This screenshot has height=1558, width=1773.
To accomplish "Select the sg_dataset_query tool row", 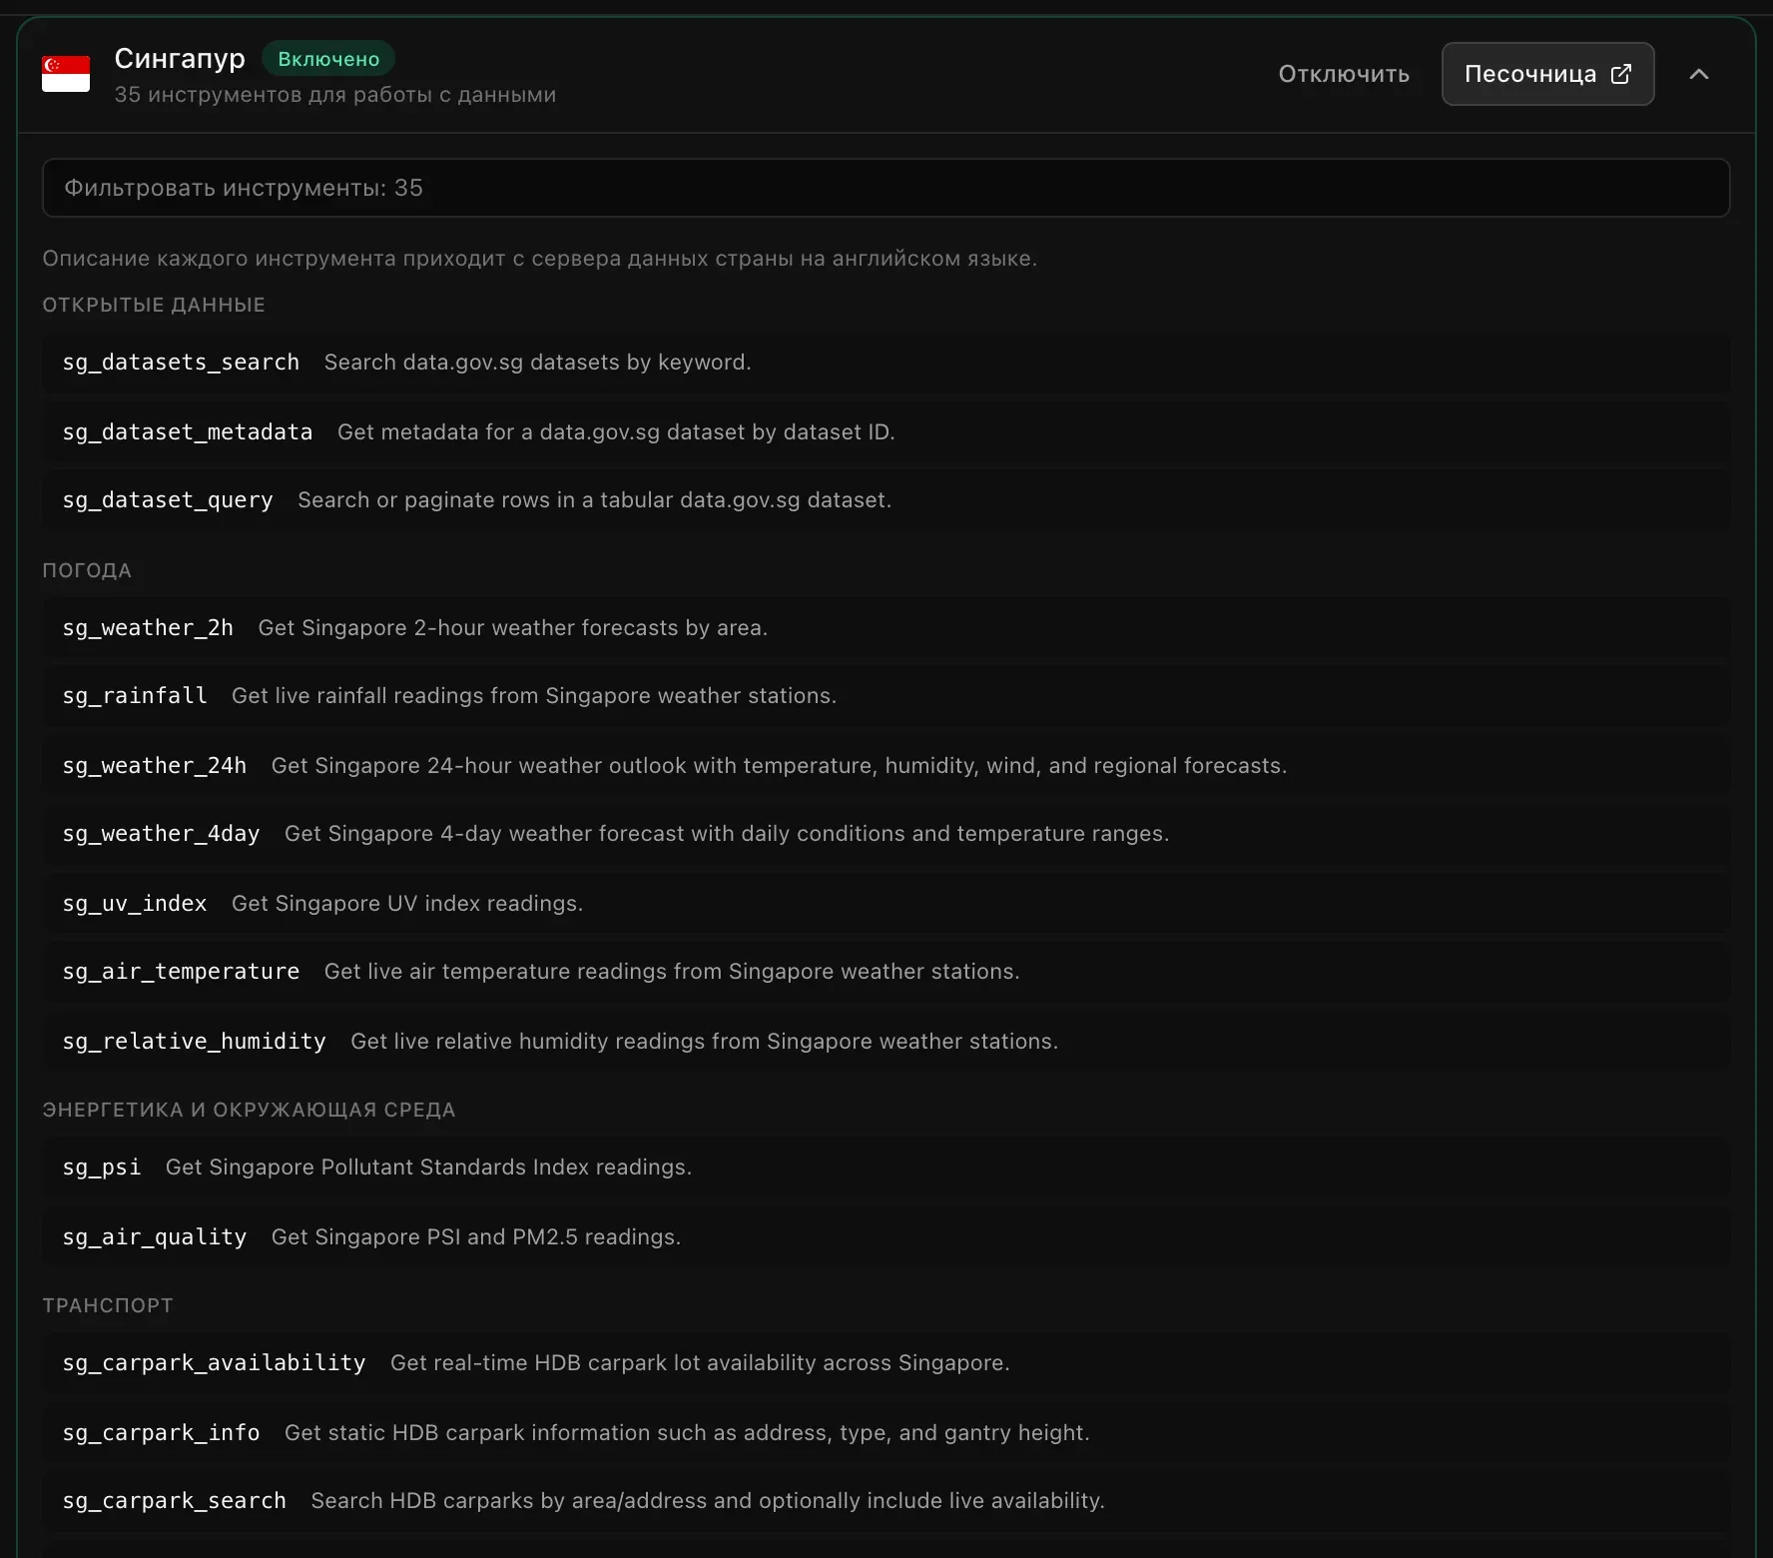I will coord(886,499).
